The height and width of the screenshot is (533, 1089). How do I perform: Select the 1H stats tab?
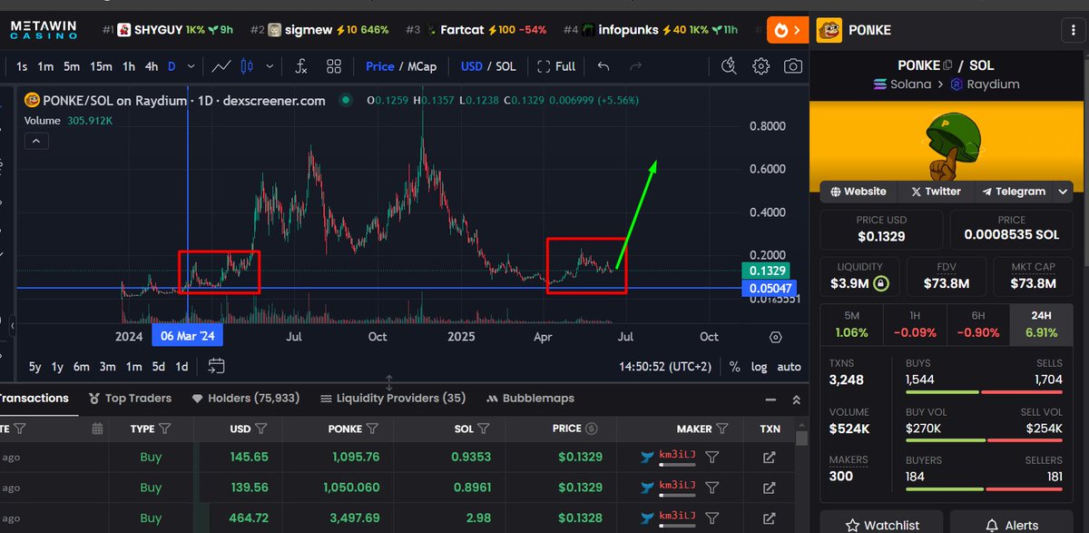tap(915, 325)
